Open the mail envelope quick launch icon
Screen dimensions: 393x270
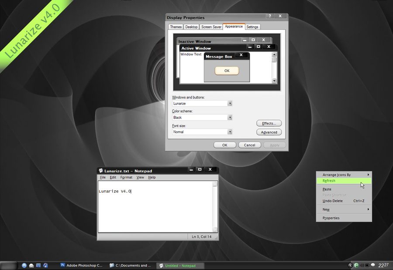pos(31,266)
